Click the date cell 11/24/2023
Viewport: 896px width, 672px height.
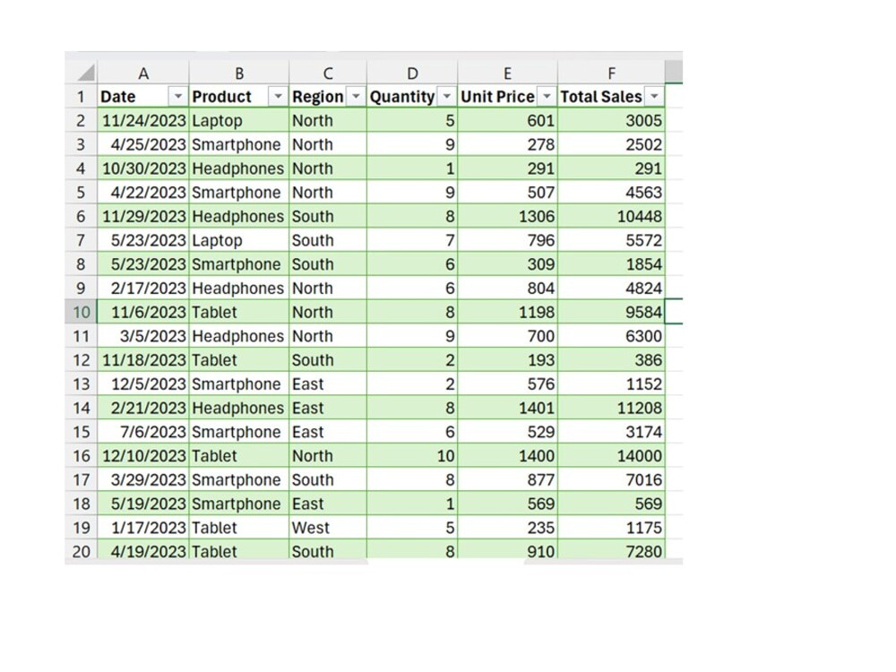[x=143, y=121]
